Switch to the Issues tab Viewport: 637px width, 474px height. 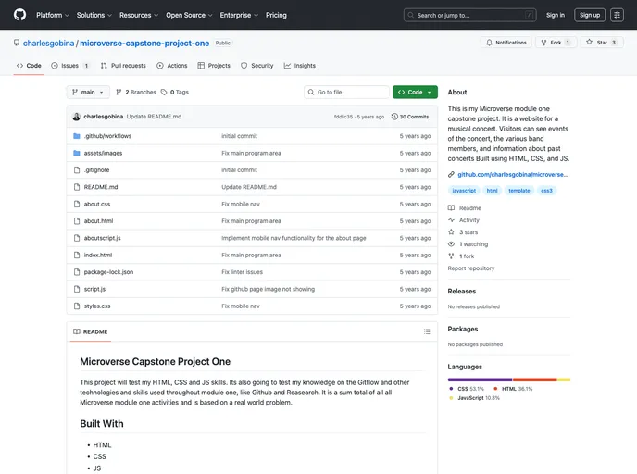tap(70, 66)
